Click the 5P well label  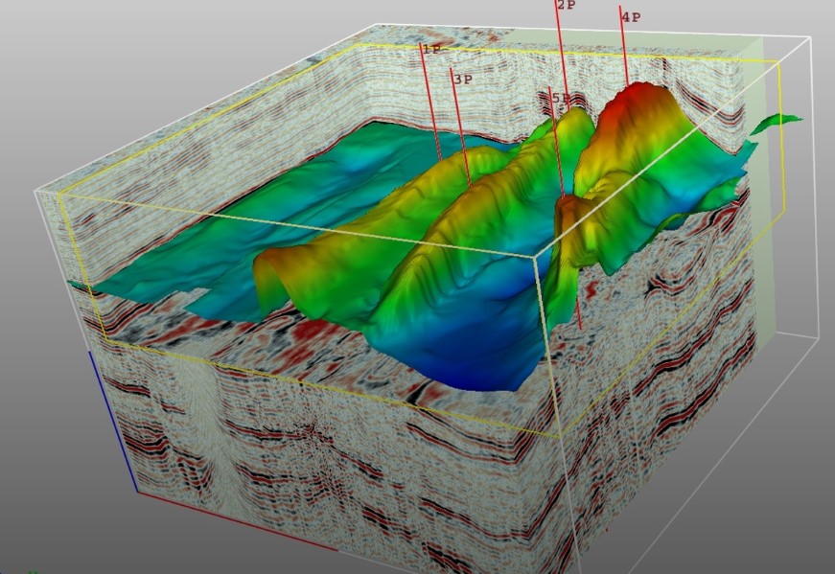(561, 99)
